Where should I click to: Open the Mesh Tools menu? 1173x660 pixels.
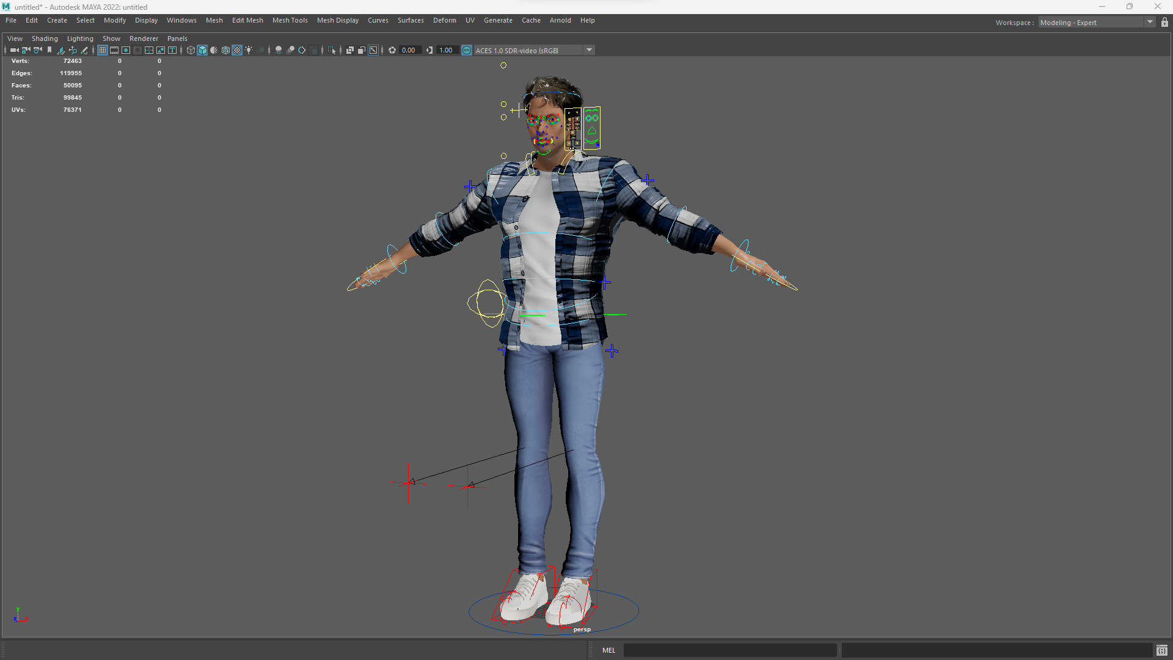[290, 20]
